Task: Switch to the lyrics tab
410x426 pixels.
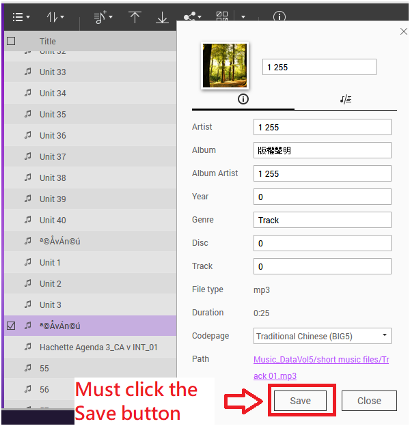Action: pos(346,100)
